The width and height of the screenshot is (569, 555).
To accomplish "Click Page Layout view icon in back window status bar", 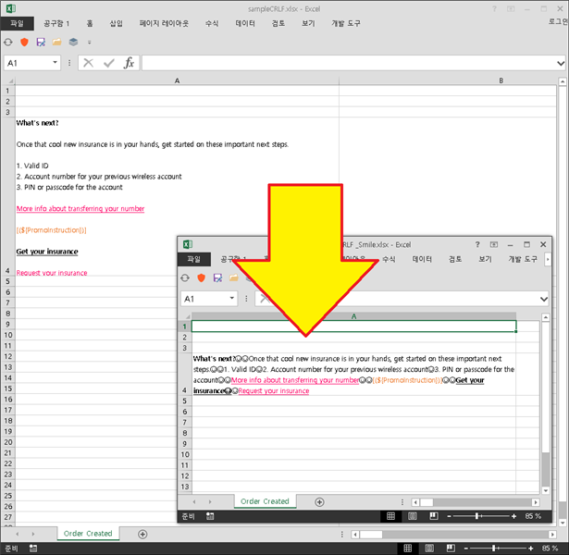I will [429, 549].
